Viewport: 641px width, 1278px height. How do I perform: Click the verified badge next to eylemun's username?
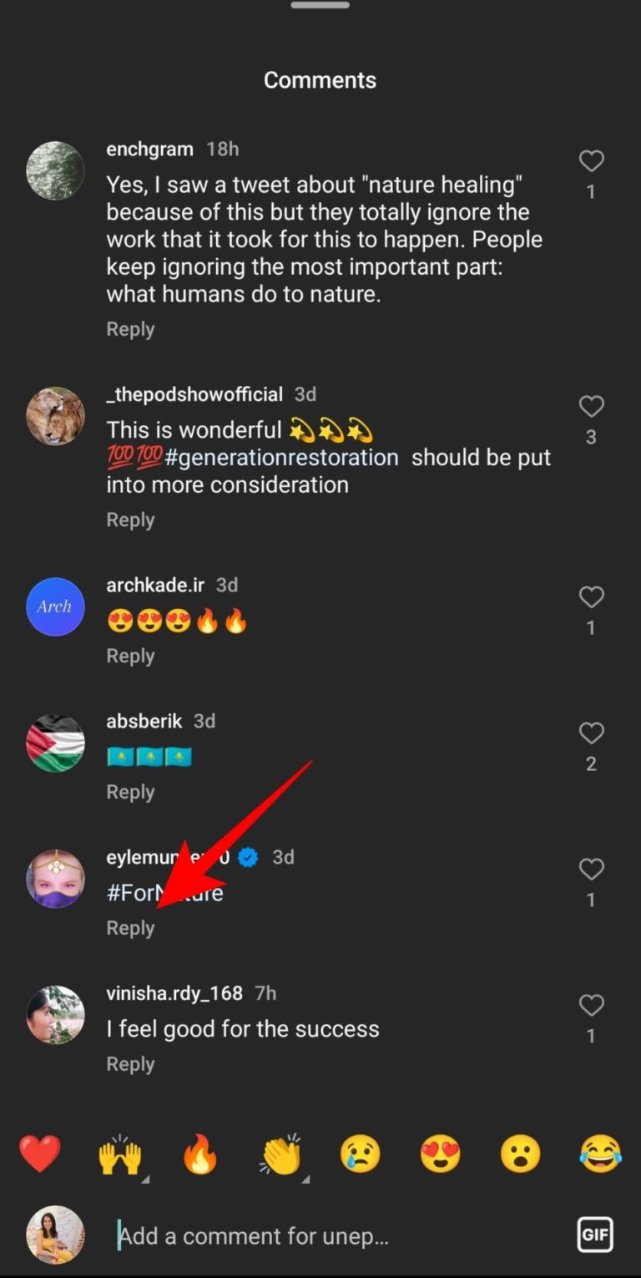click(x=246, y=856)
